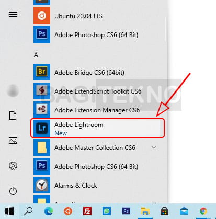216x219 pixels.
Task: Open Adobe Photoshop CS6 in A section
Action: point(98,166)
